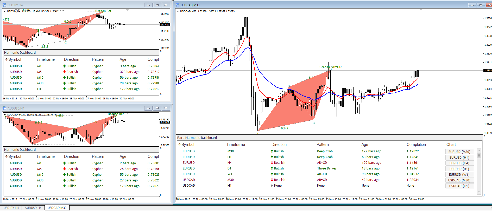Open the EURUSD (W1) chart button

(x=459, y=175)
